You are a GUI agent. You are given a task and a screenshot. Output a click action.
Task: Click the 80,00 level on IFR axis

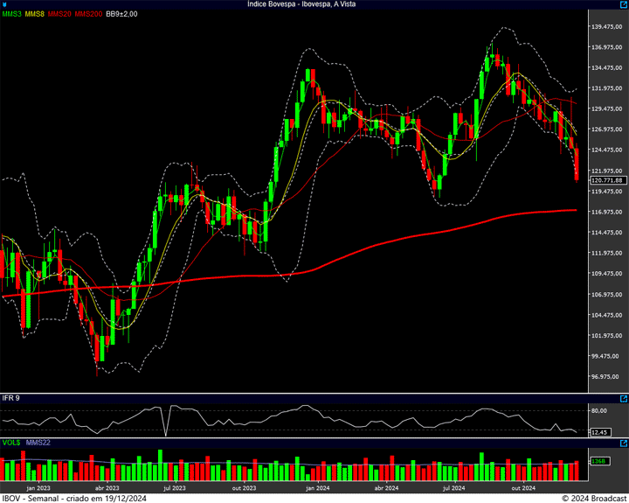click(599, 410)
